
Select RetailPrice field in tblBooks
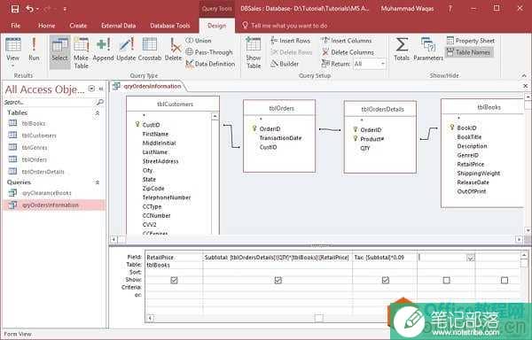(x=471, y=164)
